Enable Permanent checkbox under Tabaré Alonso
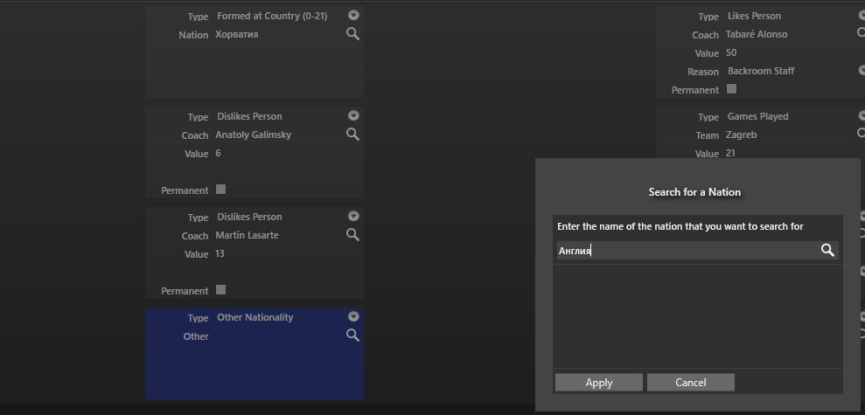Viewport: 865px width, 415px height. pos(732,89)
